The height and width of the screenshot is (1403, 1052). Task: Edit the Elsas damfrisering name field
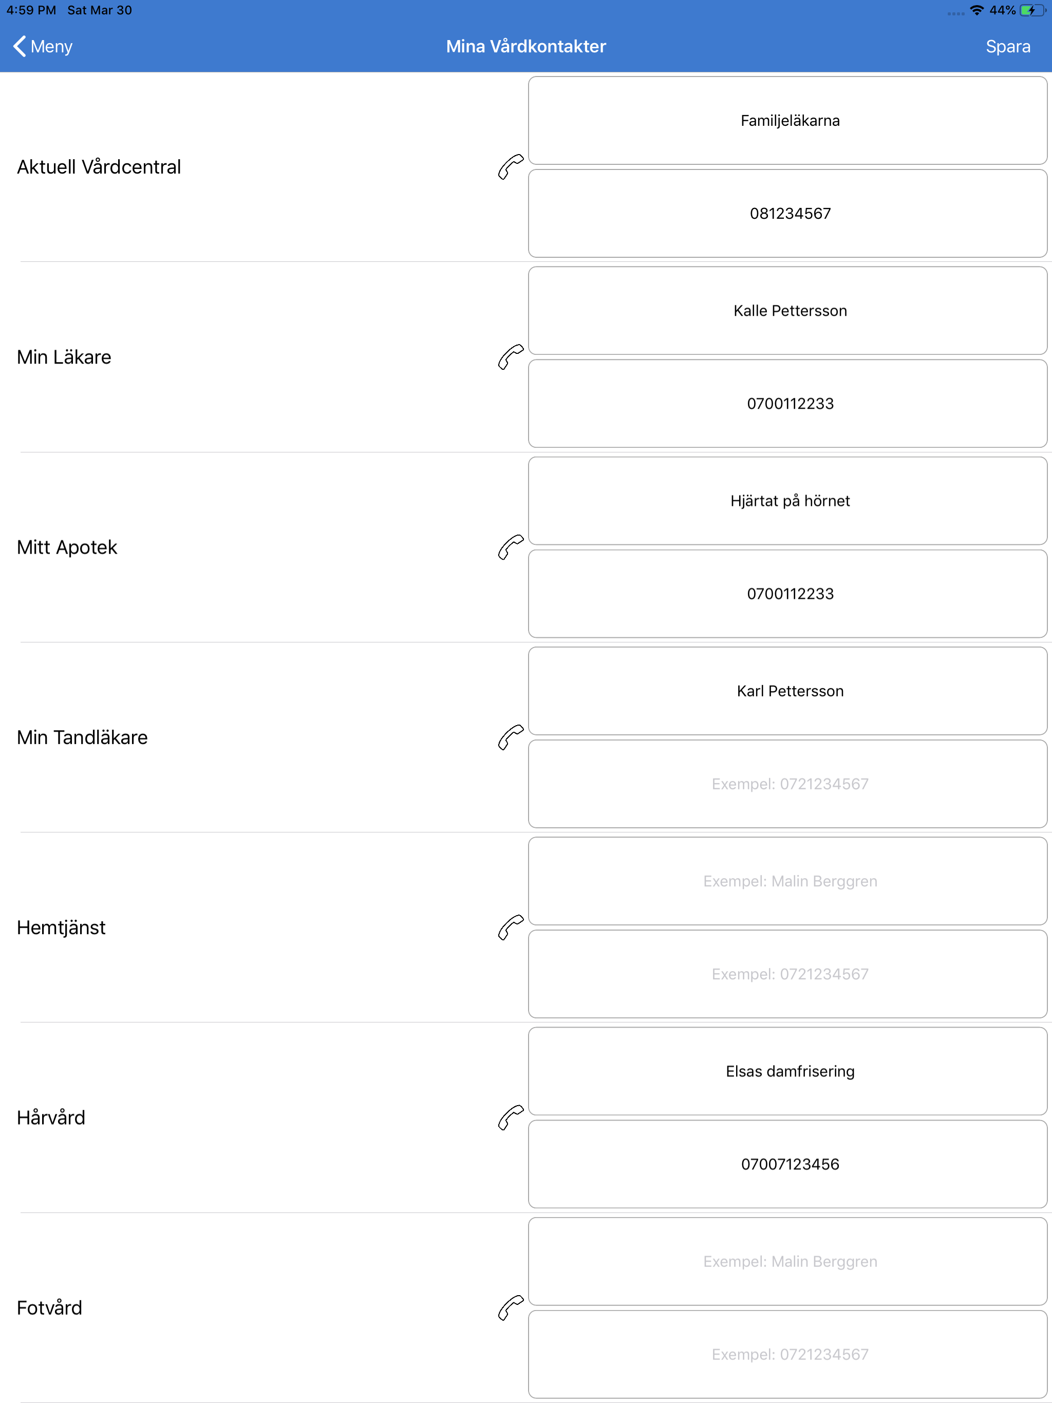(x=787, y=1071)
